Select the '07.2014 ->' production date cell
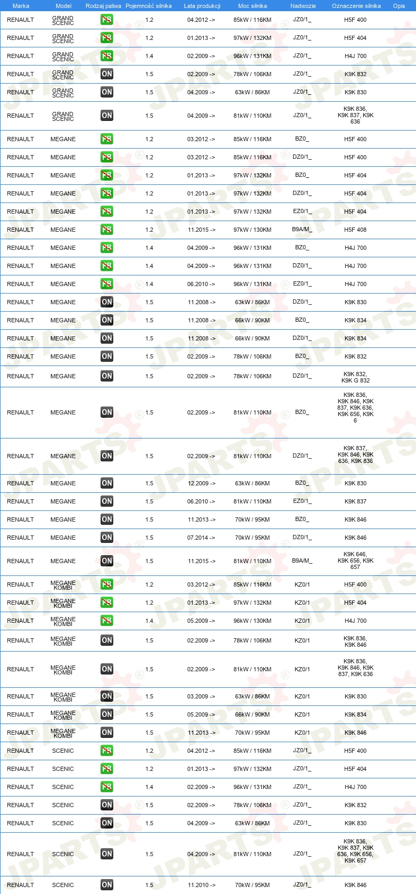This screenshot has width=416, height=894. 201,538
